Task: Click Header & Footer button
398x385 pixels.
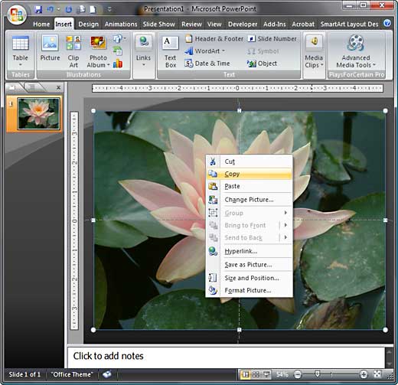Action: (214, 39)
